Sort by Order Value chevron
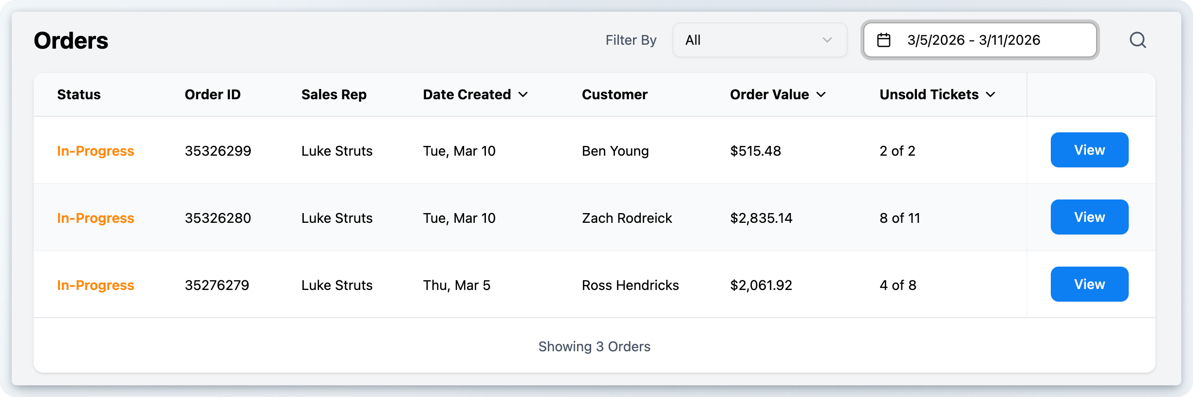Viewport: 1193px width, 397px height. pyautogui.click(x=821, y=94)
